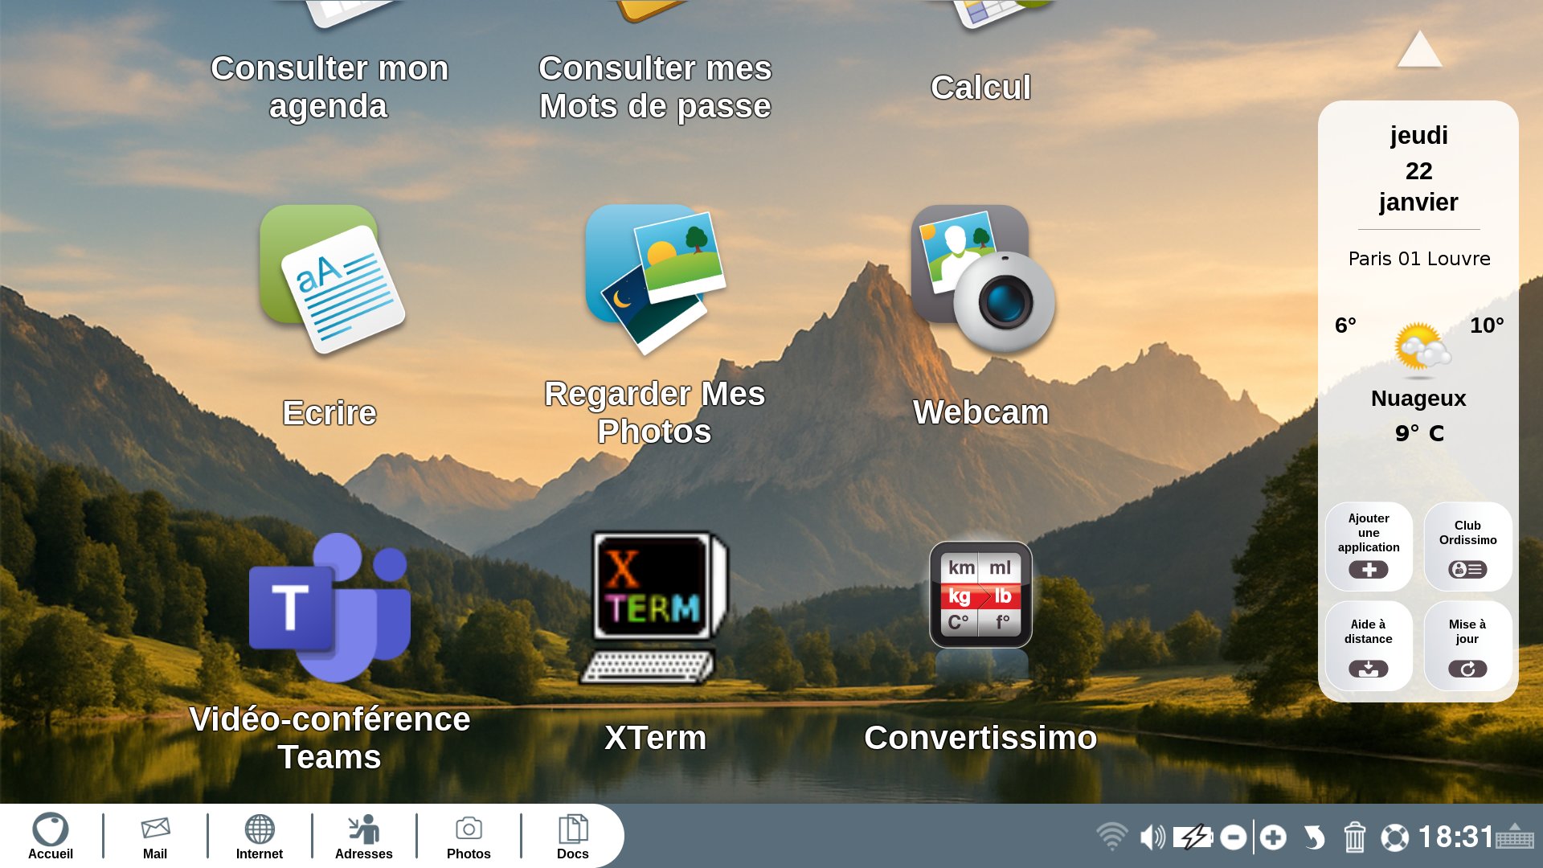Image resolution: width=1543 pixels, height=868 pixels.
Task: Open Convertissimo unit converter
Action: tap(980, 596)
